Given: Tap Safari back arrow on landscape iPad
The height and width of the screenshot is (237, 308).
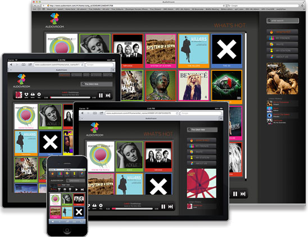Looking at the screenshot, I should (82, 113).
